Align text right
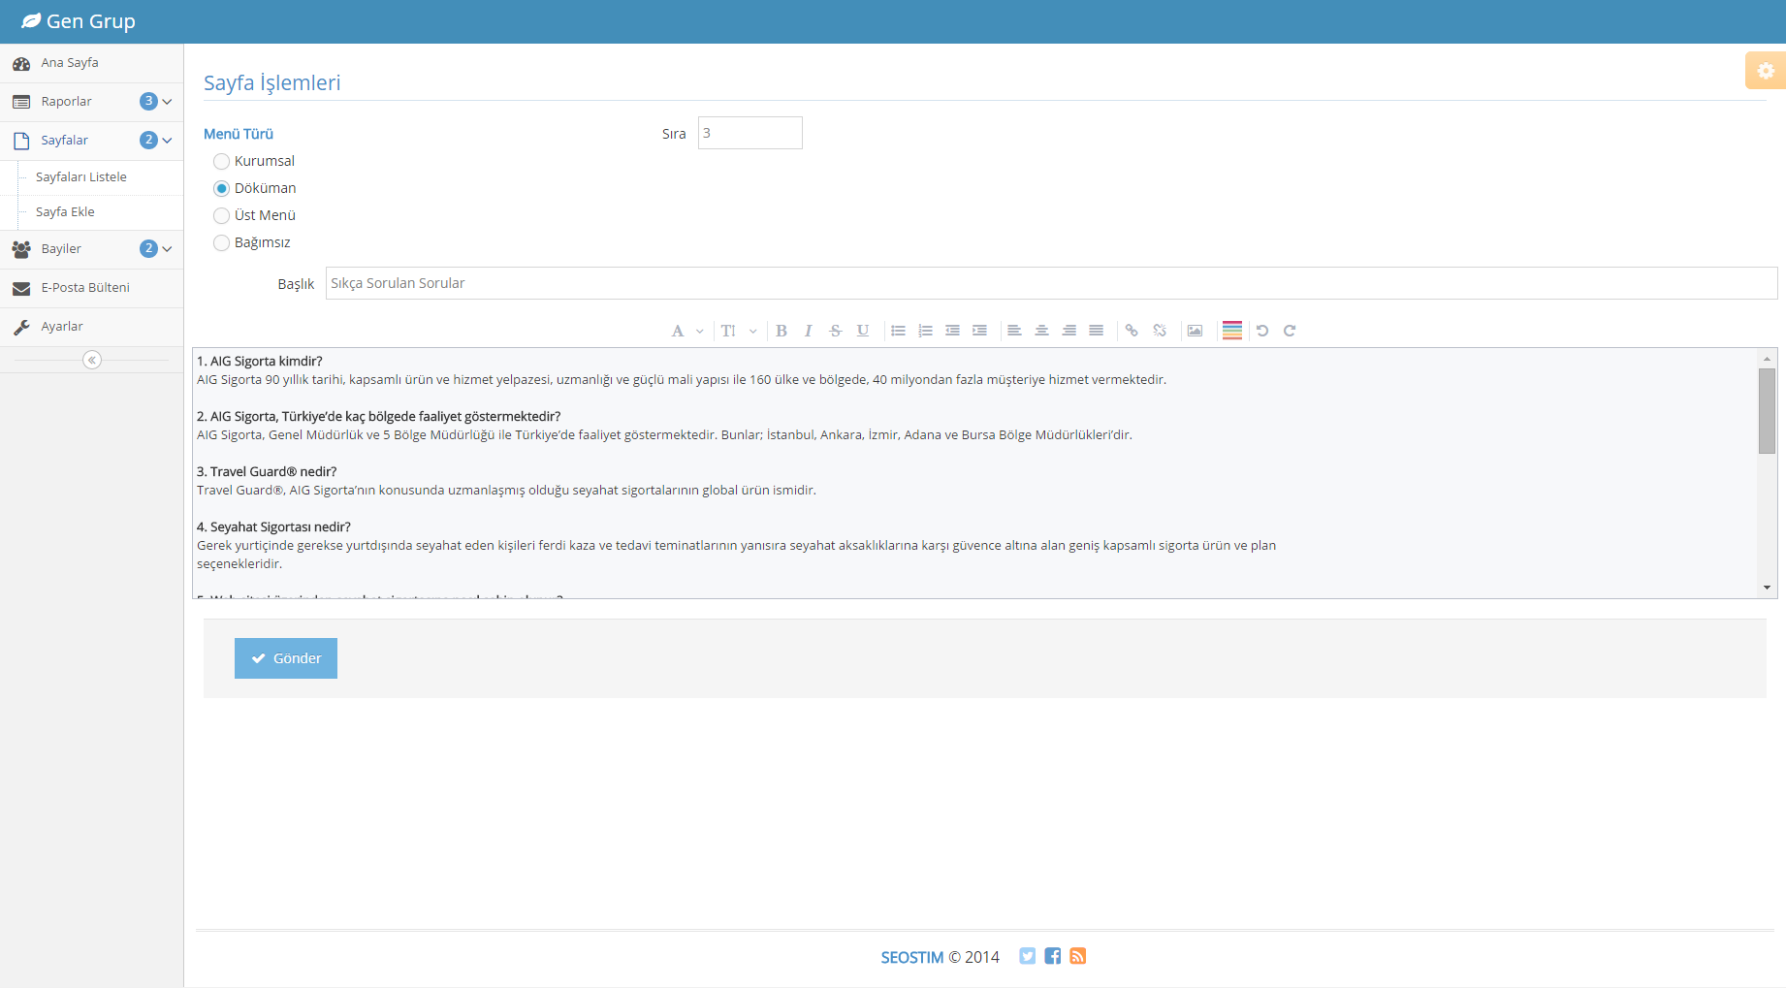The height and width of the screenshot is (988, 1786). click(1068, 331)
